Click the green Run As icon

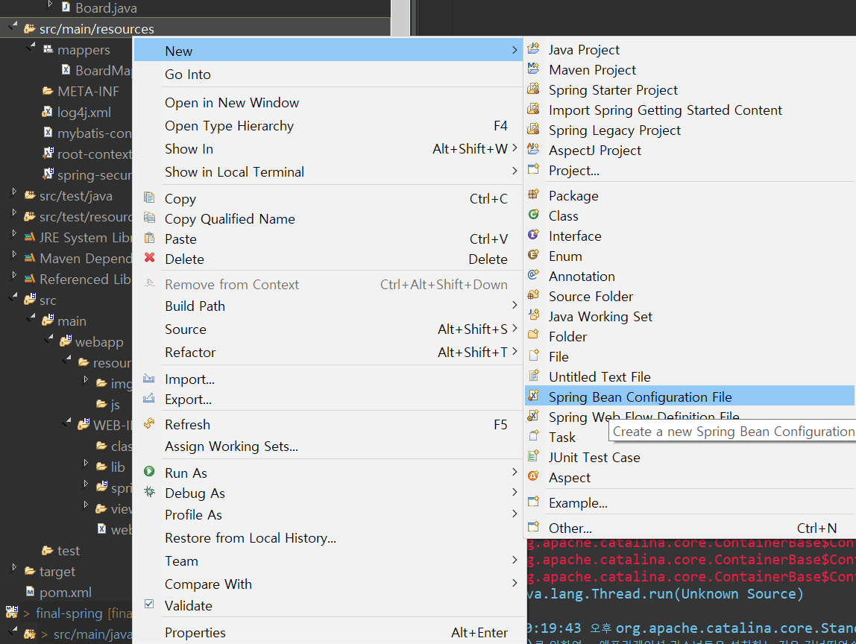pos(149,472)
